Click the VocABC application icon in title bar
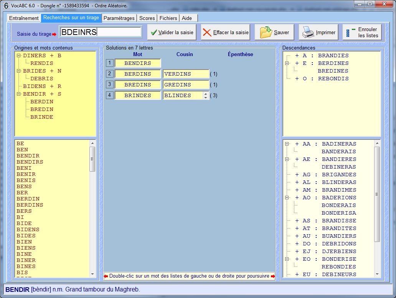The image size is (396, 298). coord(6,5)
